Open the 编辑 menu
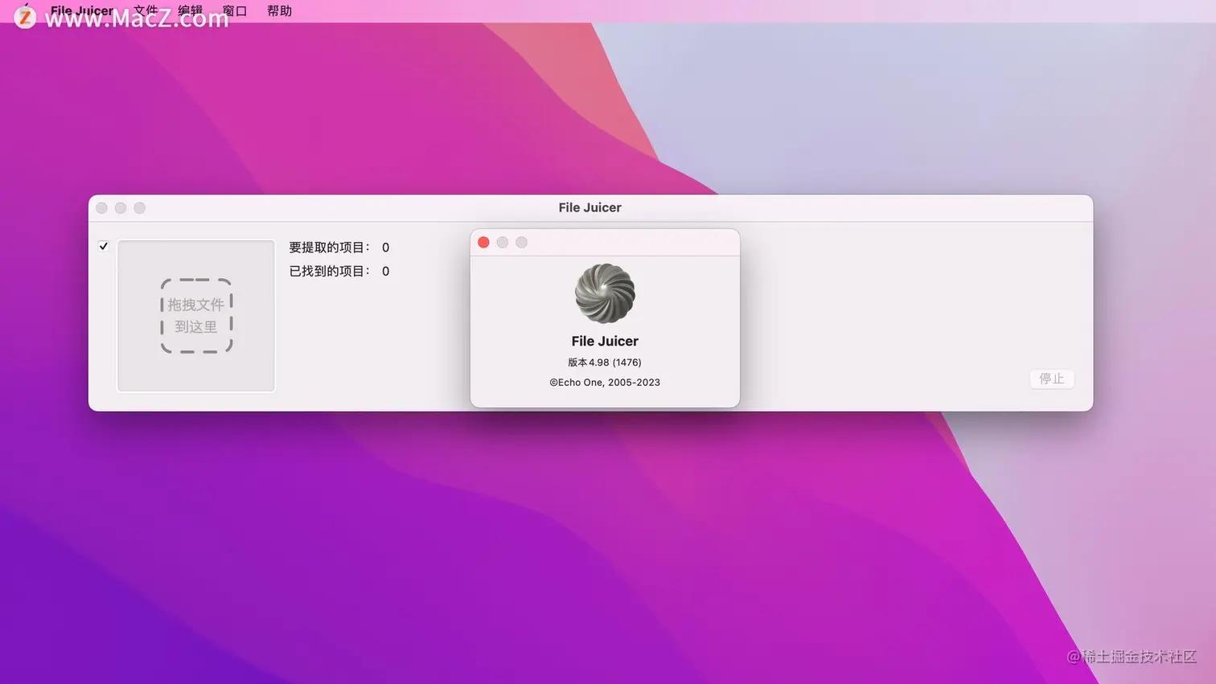The height and width of the screenshot is (684, 1216). click(191, 11)
